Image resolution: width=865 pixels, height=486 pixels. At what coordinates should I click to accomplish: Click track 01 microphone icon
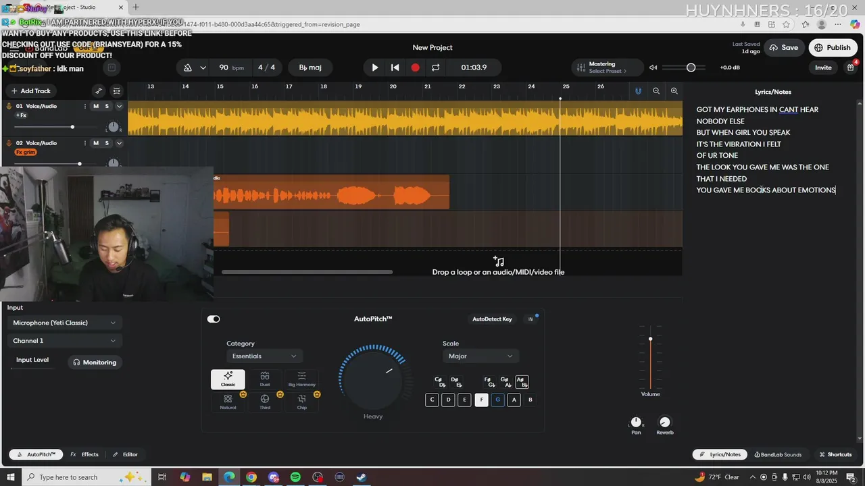pyautogui.click(x=9, y=106)
